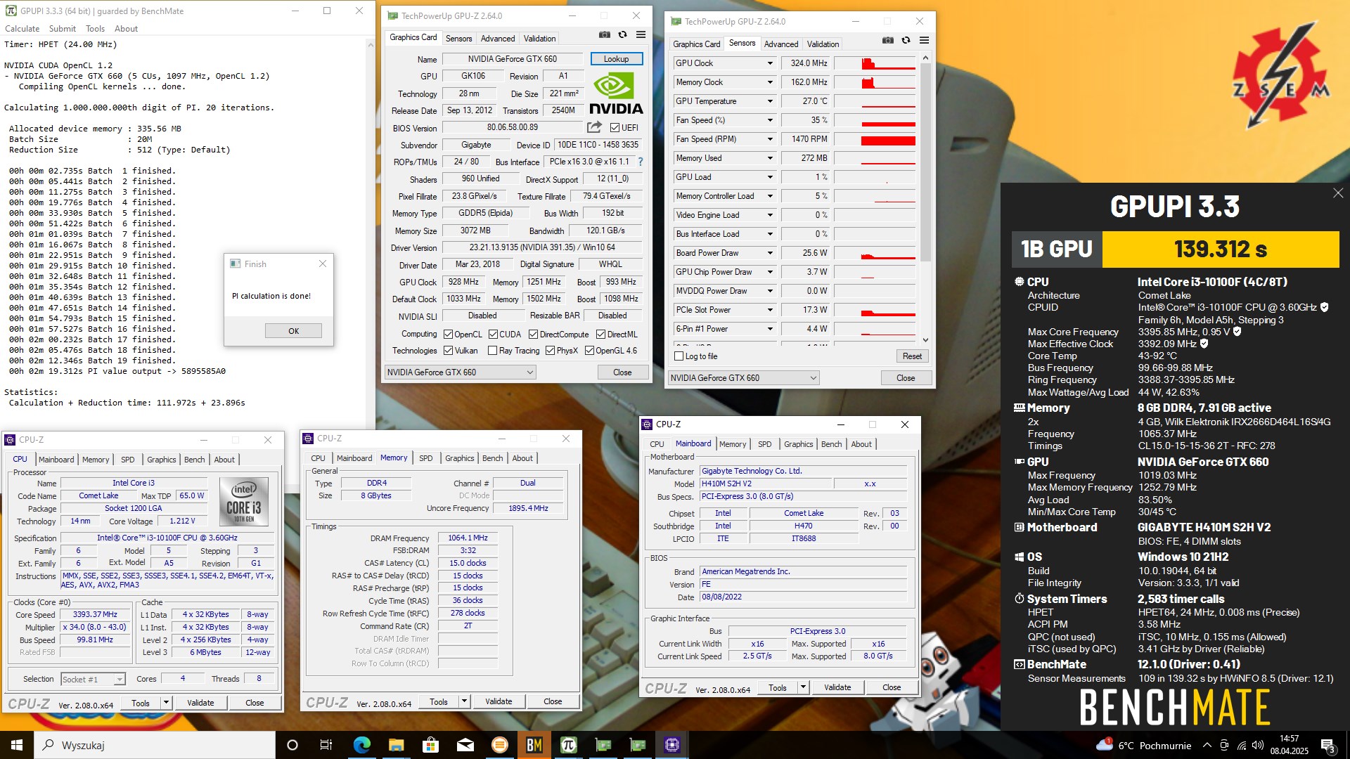The width and height of the screenshot is (1350, 759).
Task: Open Task View in taskbar
Action: (326, 745)
